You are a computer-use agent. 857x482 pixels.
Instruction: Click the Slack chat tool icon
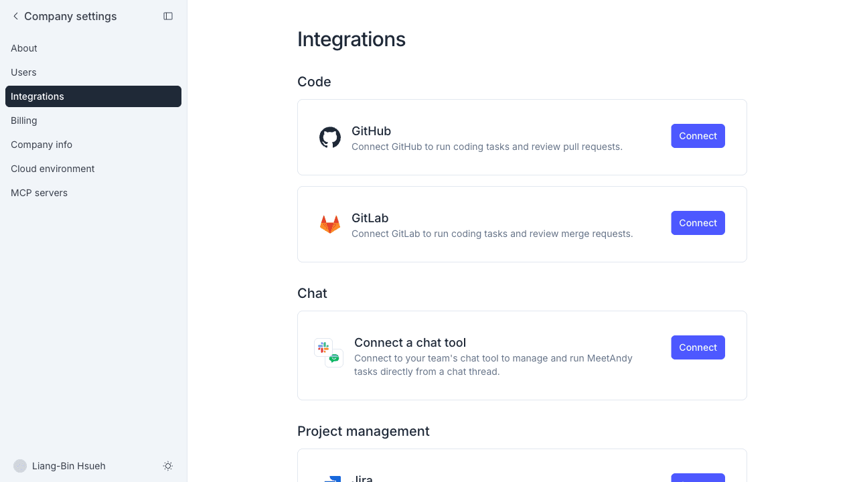coord(323,347)
